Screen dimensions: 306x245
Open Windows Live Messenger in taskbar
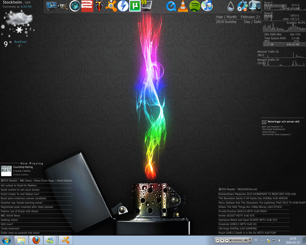click(x=50, y=240)
